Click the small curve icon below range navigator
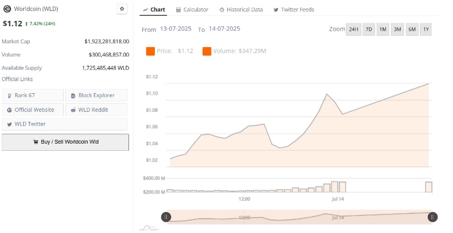453x233 pixels. [149, 228]
